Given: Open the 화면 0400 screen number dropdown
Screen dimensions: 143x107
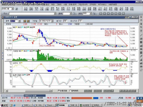Looking at the screenshot, I should pos(91,13).
